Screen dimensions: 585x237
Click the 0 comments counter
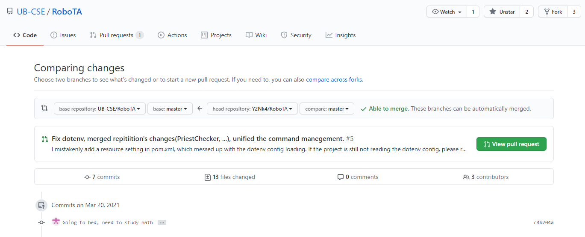point(358,177)
